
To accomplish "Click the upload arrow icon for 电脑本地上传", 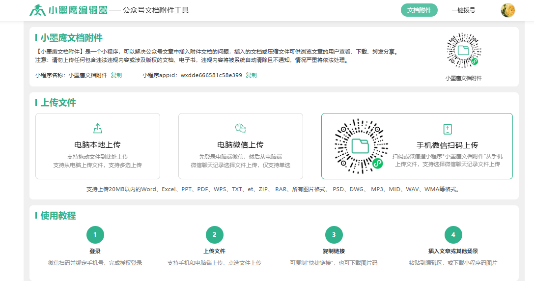I will (98, 128).
